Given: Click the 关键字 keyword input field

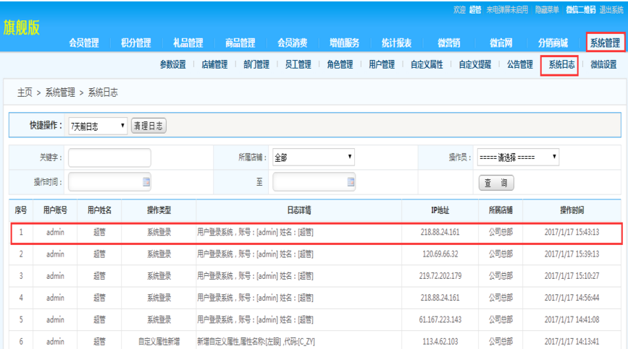Looking at the screenshot, I should [x=109, y=158].
